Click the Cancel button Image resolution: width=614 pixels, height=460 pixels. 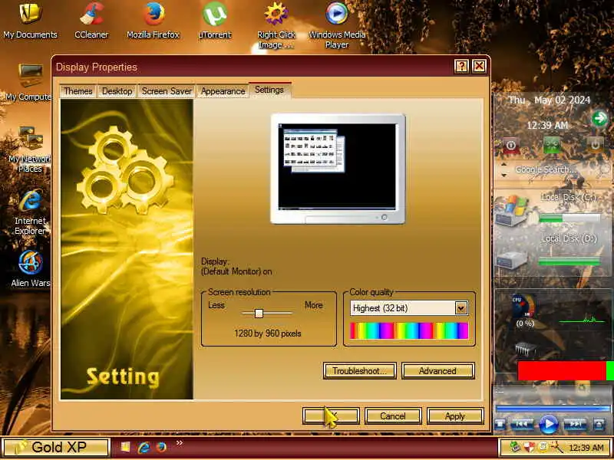393,416
